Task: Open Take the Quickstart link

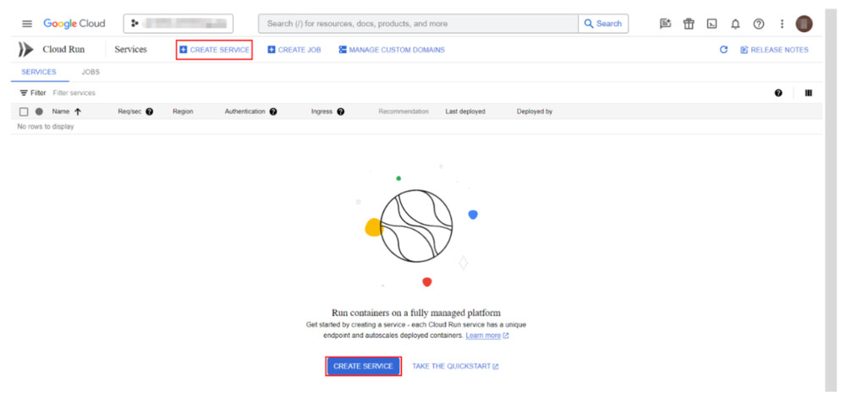Action: [455, 366]
